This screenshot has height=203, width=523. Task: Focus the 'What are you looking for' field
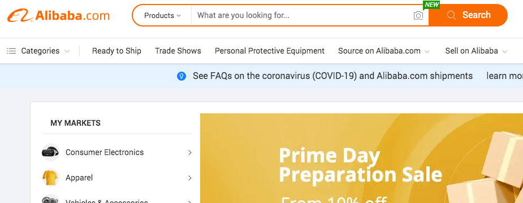pos(302,15)
